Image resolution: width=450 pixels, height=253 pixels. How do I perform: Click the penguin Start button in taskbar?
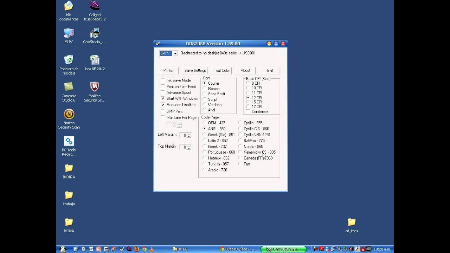point(63,249)
